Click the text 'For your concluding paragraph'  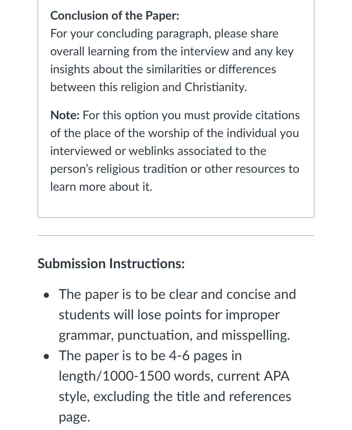[x=131, y=34]
